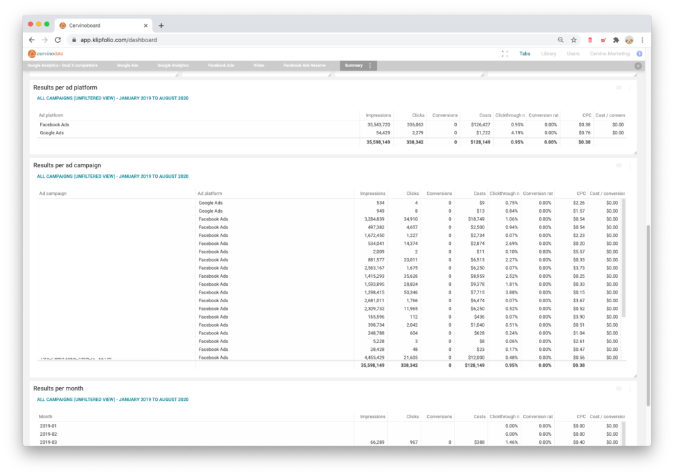This screenshot has height=476, width=674.
Task: Click the ad campaign table vertical scrollbar
Action: tap(623, 257)
